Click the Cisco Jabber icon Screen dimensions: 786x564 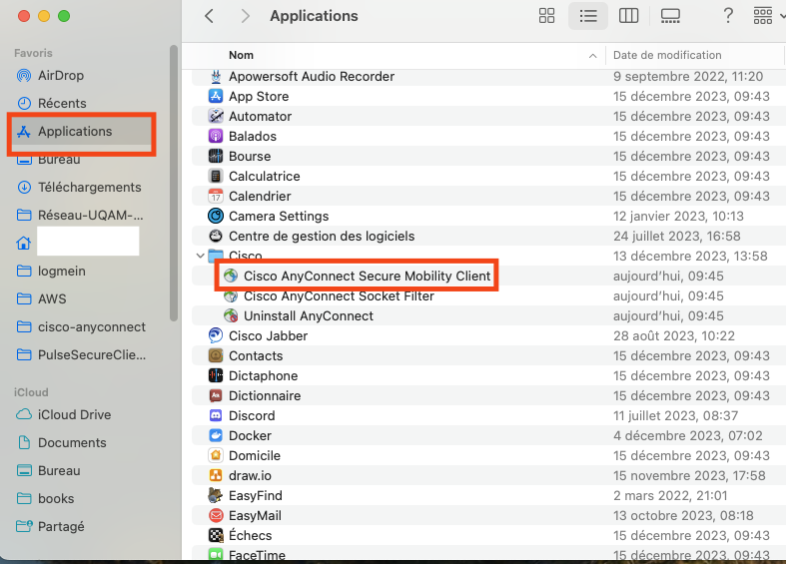[216, 335]
